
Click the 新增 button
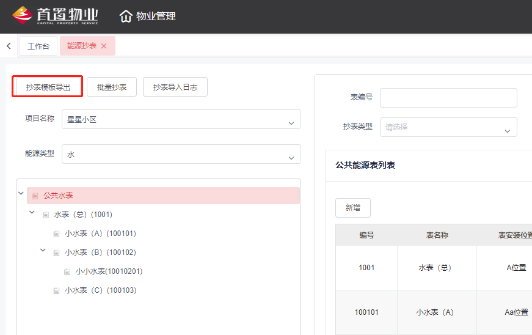[353, 208]
